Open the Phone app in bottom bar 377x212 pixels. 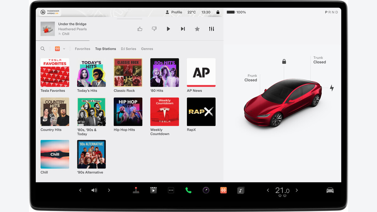pyautogui.click(x=188, y=190)
